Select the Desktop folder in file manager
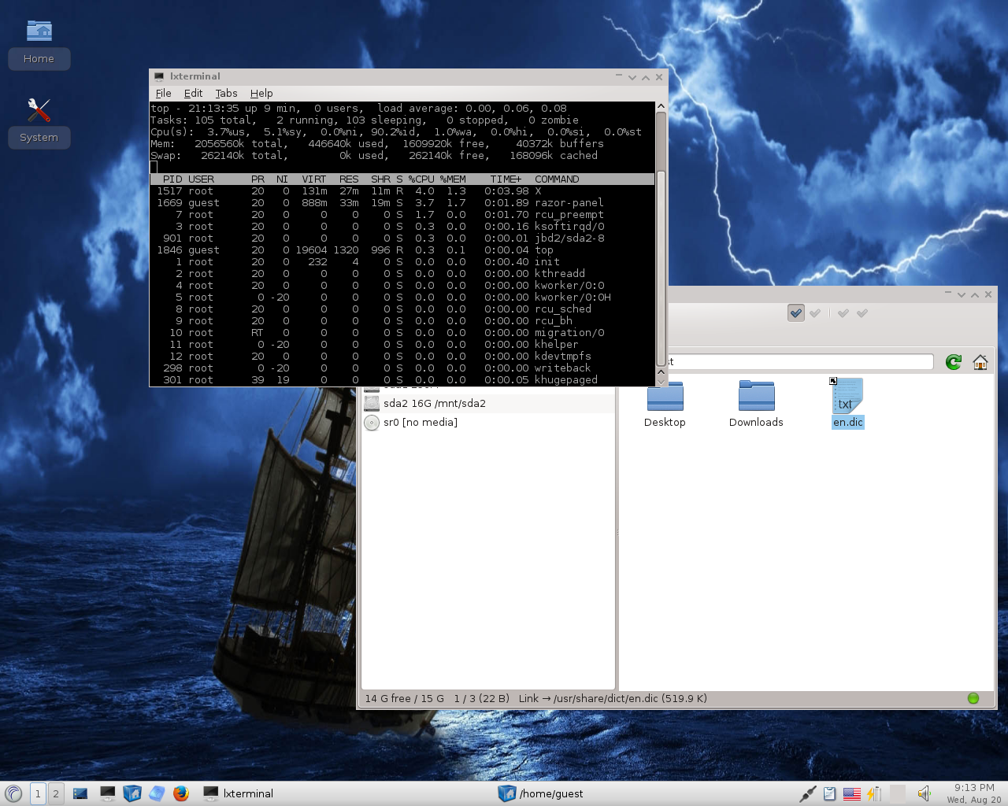The width and height of the screenshot is (1008, 806). tap(665, 404)
